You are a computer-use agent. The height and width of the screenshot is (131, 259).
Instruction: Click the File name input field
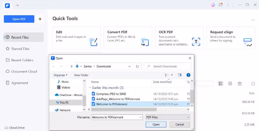tap(115, 117)
